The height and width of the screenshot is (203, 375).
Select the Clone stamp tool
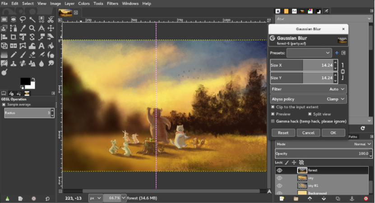(14, 64)
